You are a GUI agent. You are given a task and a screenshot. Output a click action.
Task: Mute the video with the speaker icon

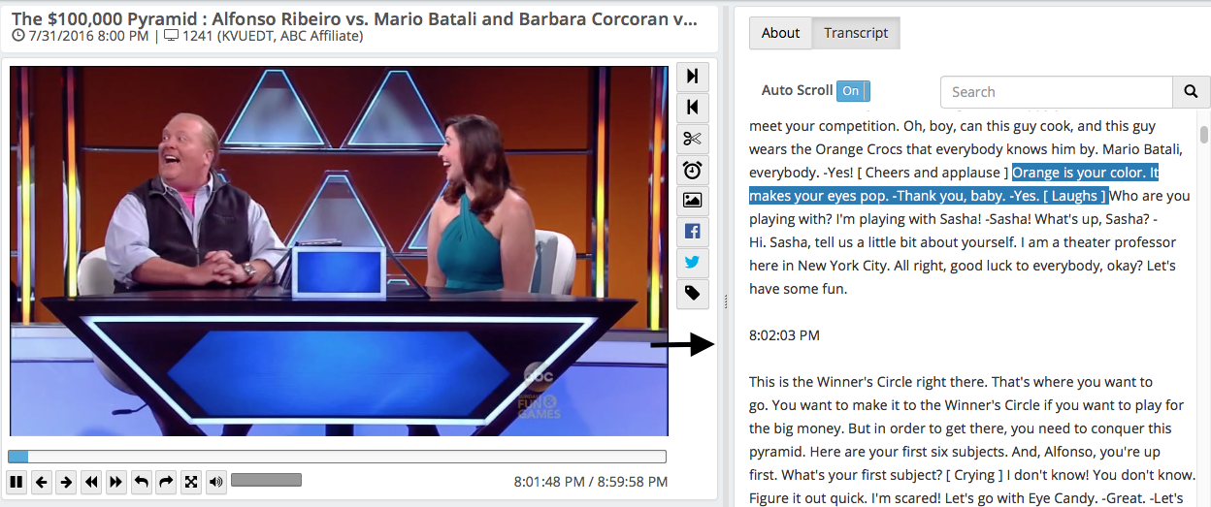coord(216,481)
